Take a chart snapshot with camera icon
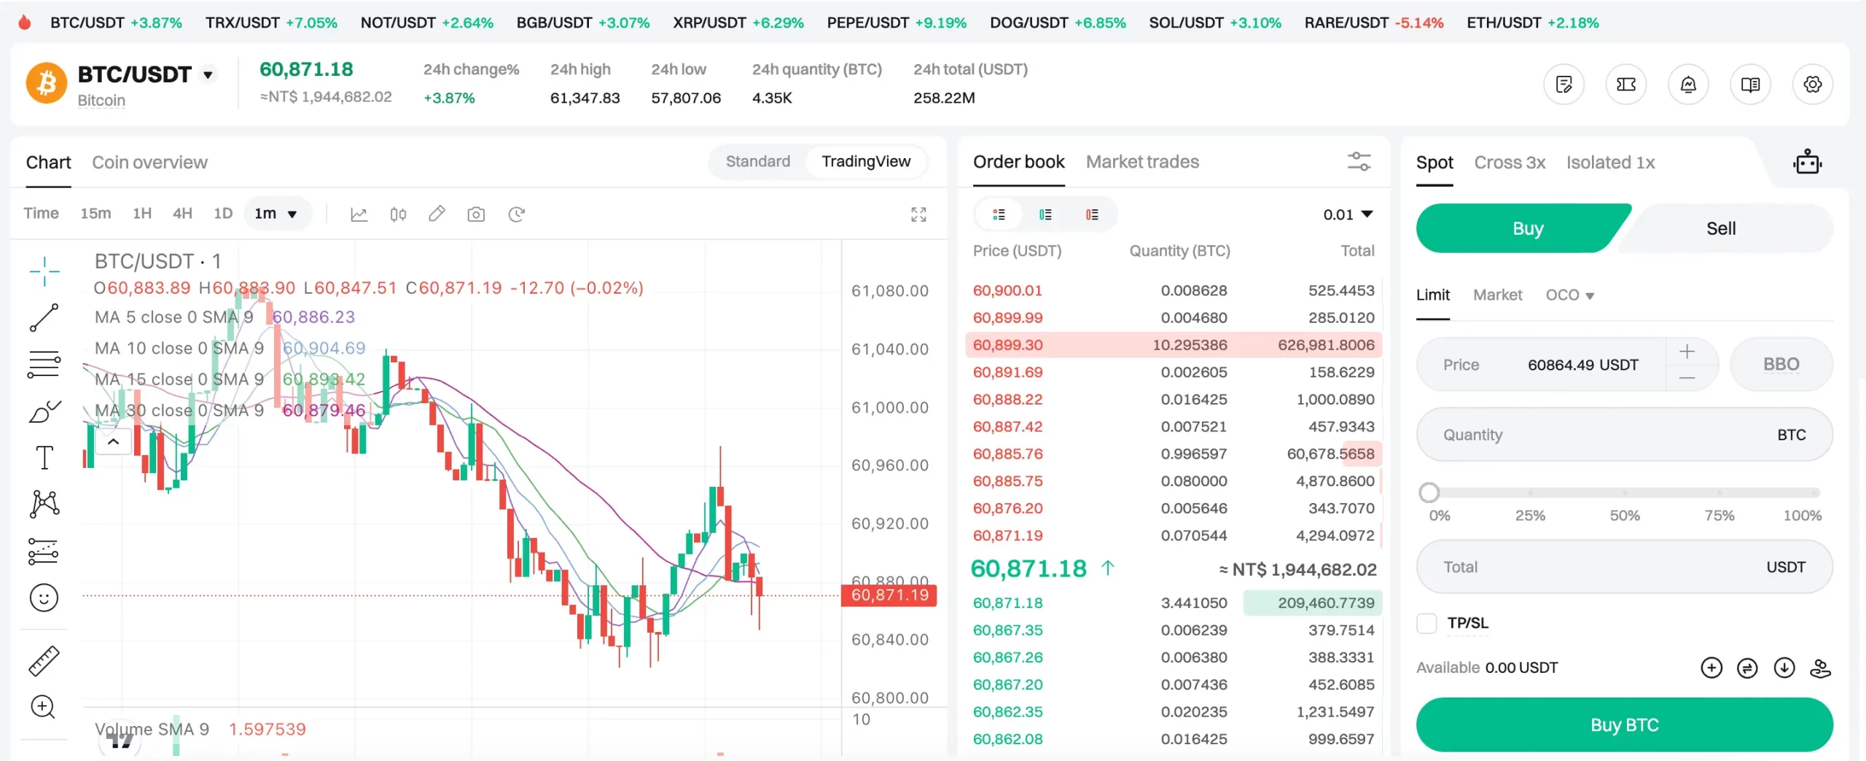Viewport: 1866px width, 761px height. tap(476, 214)
